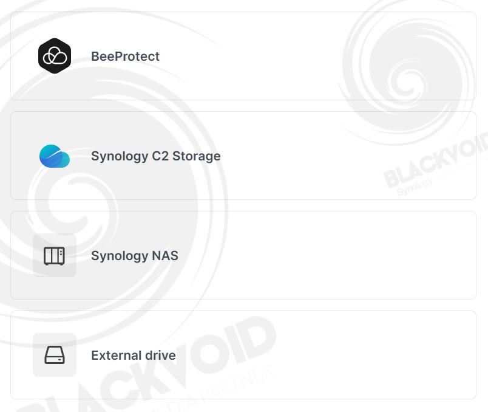Click empty space inside the BeeProtect card
This screenshot has width=488, height=412.
tap(280, 56)
